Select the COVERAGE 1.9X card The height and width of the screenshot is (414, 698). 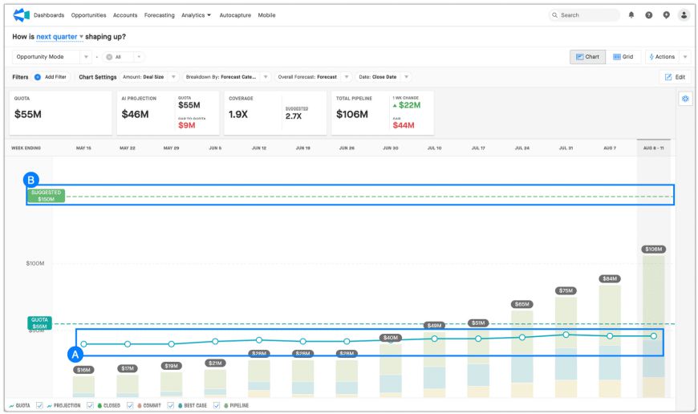pyautogui.click(x=275, y=113)
